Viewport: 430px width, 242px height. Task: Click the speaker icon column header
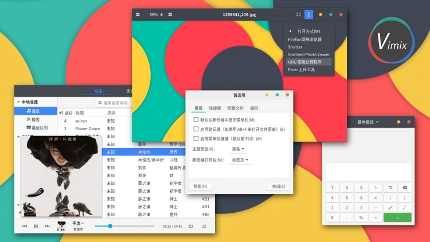61,113
